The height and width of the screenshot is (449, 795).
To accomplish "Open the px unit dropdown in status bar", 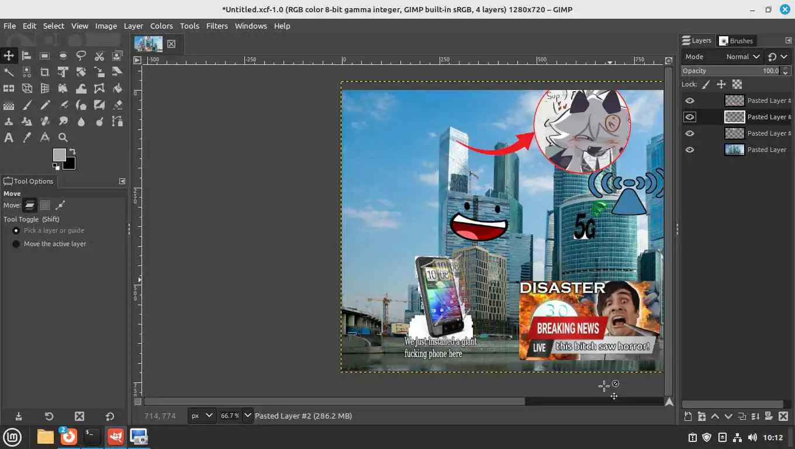I will coord(202,416).
